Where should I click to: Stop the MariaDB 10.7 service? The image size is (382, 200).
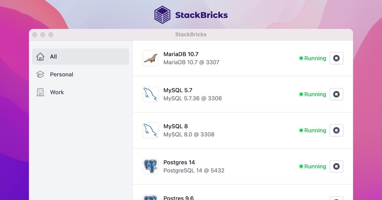coord(336,58)
